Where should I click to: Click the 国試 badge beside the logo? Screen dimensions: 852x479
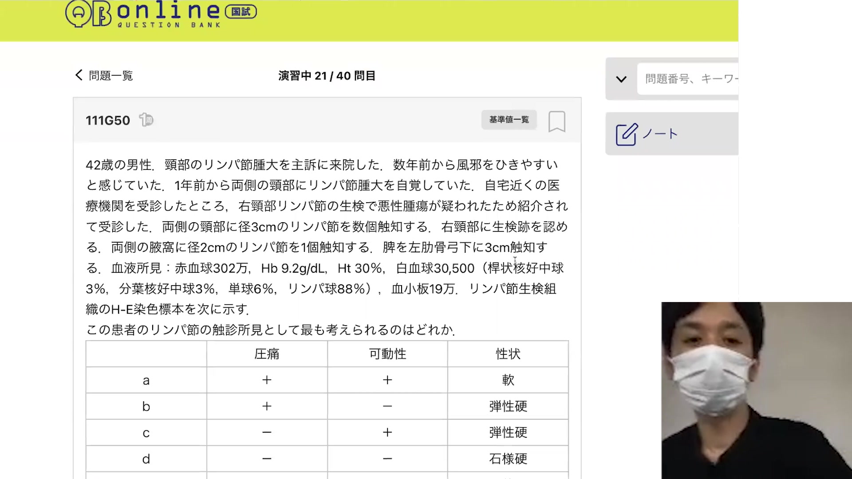coord(241,12)
